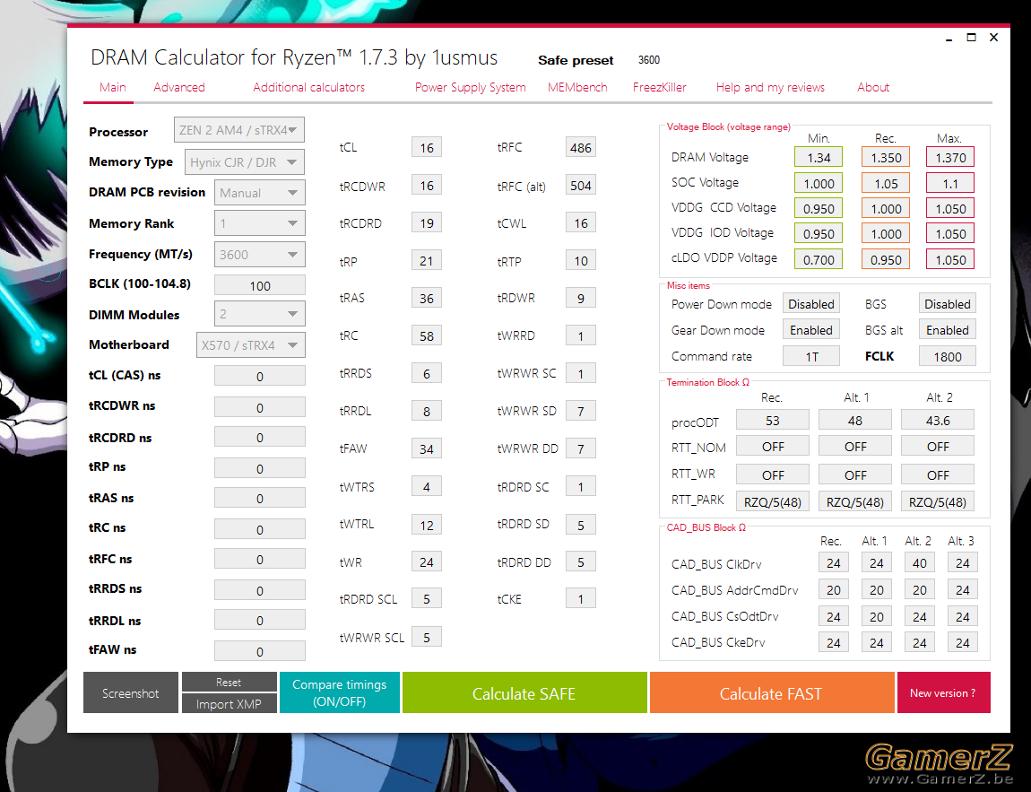This screenshot has height=792, width=1031.
Task: Click the tRC ns input field
Action: coord(260,529)
